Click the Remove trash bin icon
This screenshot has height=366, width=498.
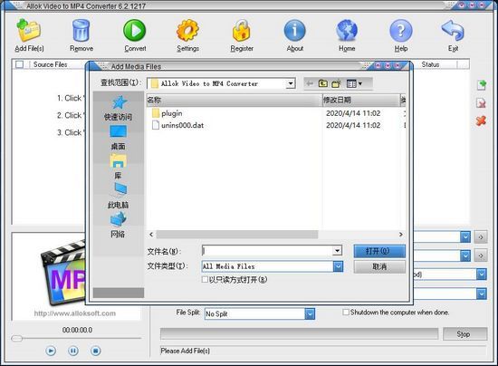click(x=81, y=31)
